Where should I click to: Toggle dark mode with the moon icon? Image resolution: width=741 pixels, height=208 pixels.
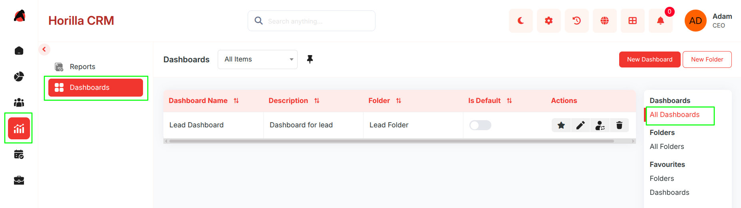pos(520,21)
